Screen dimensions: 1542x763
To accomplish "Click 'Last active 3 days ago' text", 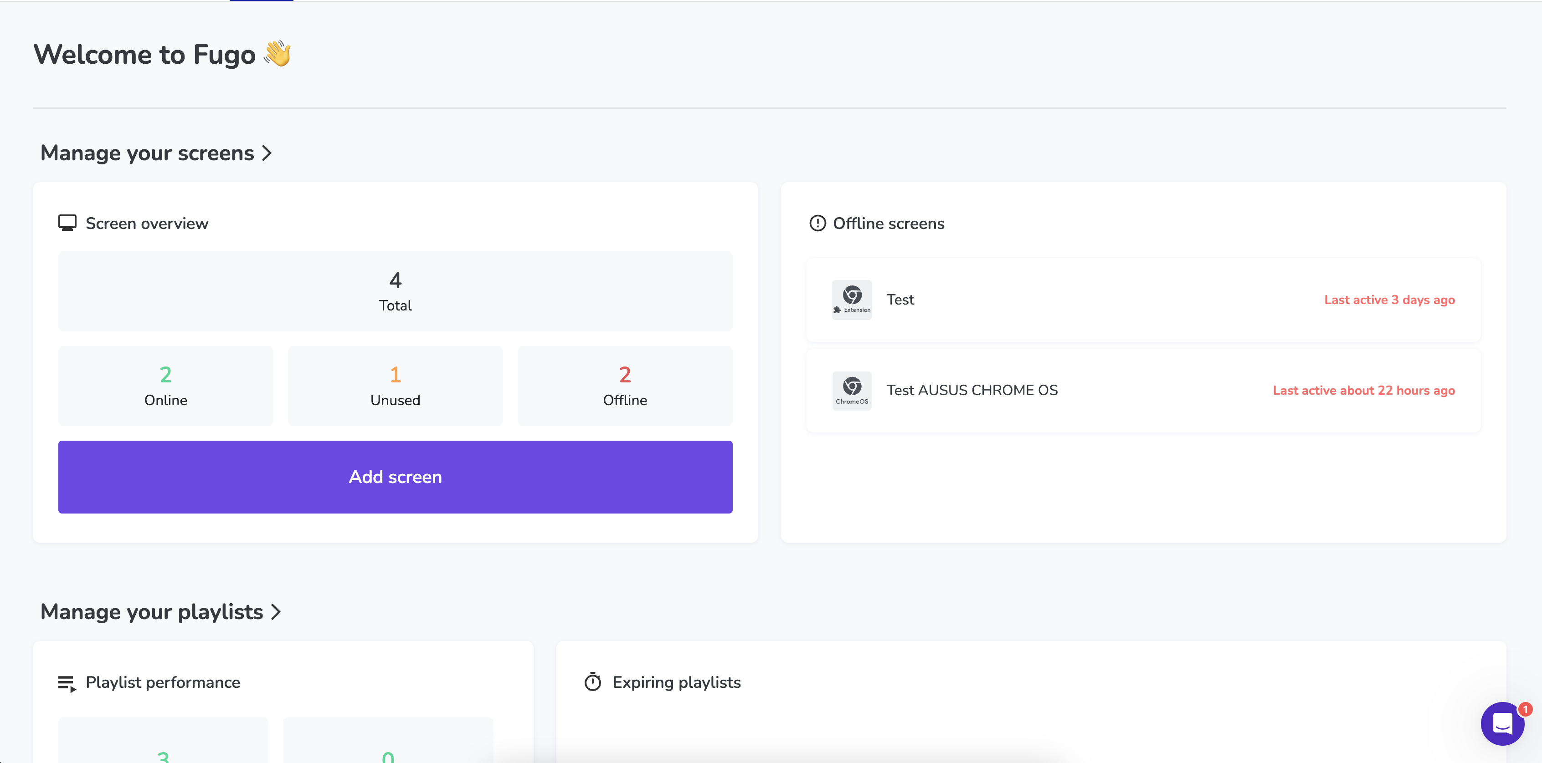I will pyautogui.click(x=1389, y=300).
